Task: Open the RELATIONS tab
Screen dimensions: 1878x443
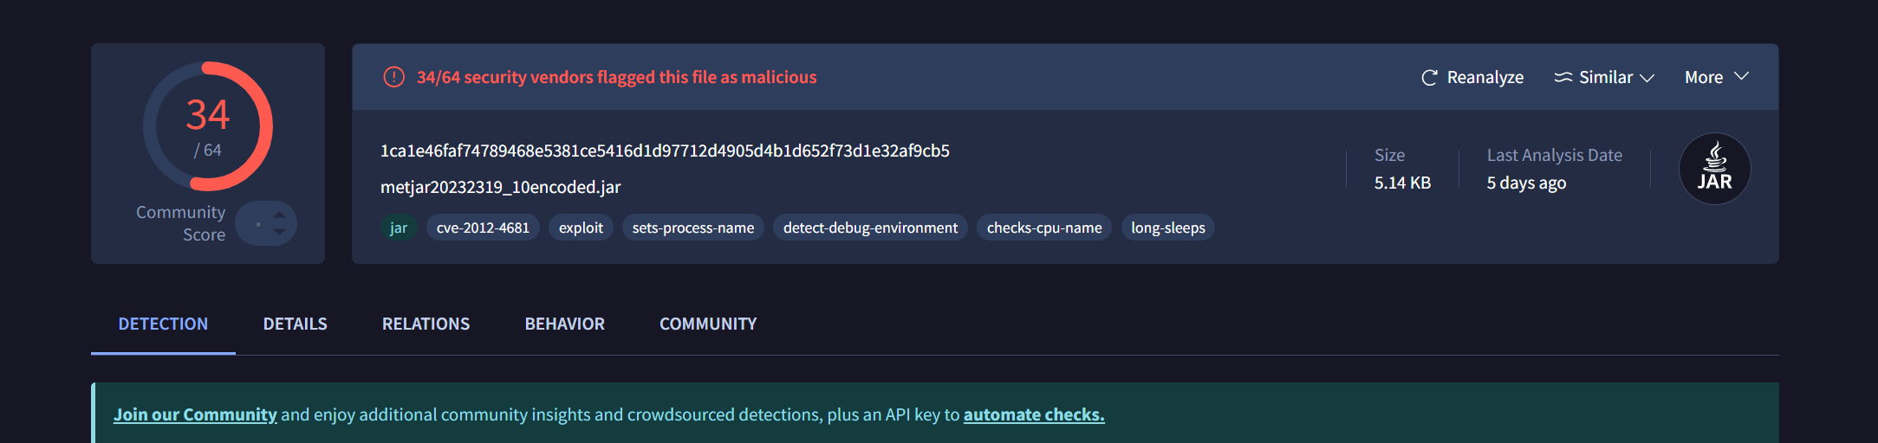Action: tap(426, 324)
